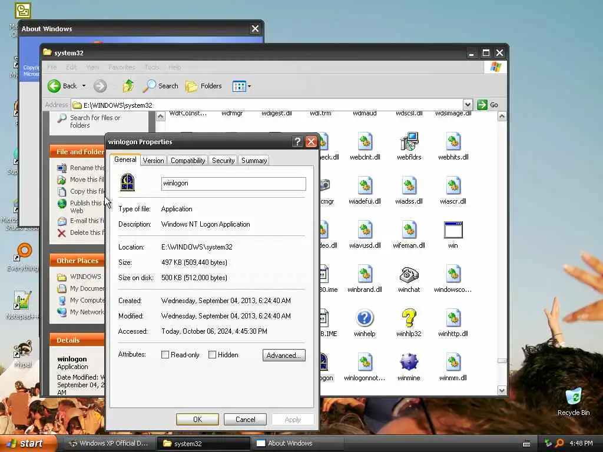Click the Go button beside address bar
The width and height of the screenshot is (603, 452).
[x=488, y=105]
